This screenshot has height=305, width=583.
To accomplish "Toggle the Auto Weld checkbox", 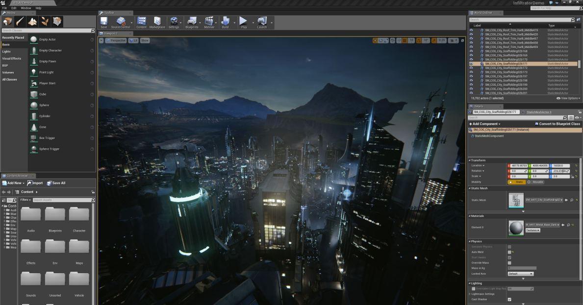I will click(x=509, y=252).
